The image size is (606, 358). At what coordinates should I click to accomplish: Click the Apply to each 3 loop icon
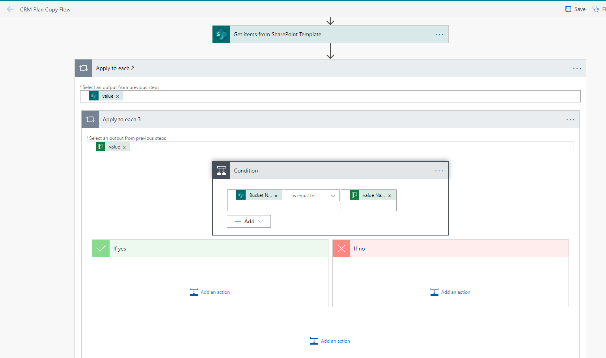[x=90, y=119]
